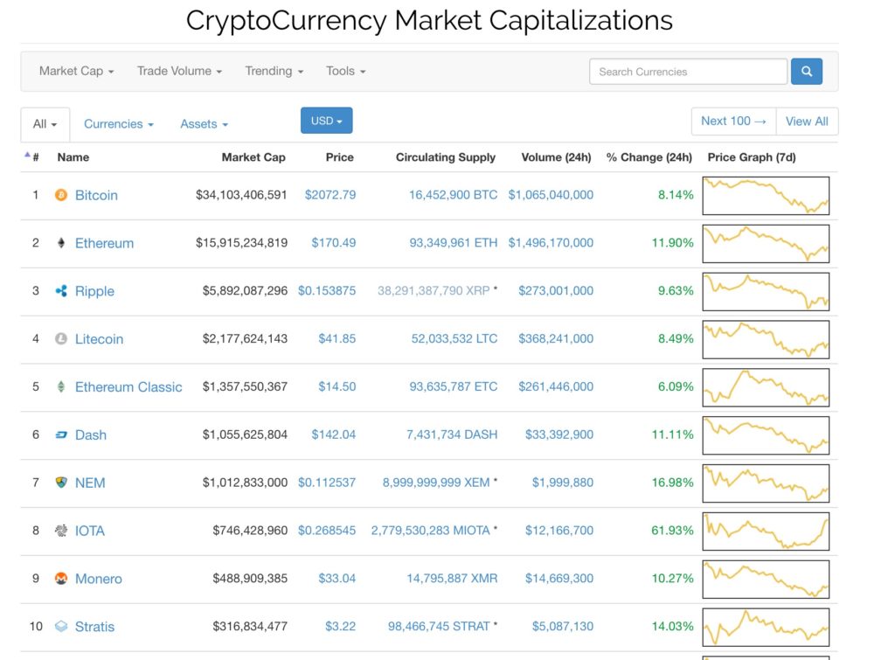Viewport: 895px width, 660px height.
Task: Open the Trade Volume menu
Action: click(x=179, y=72)
